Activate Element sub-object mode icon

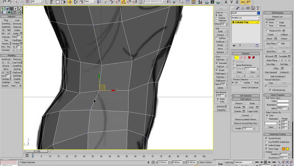click(253, 57)
